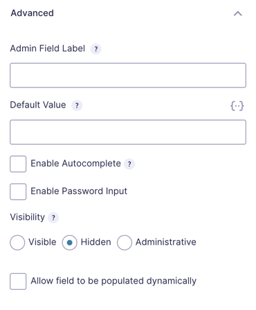Open help tooltip for Admin Field Label
The width and height of the screenshot is (256, 310).
pos(95,49)
